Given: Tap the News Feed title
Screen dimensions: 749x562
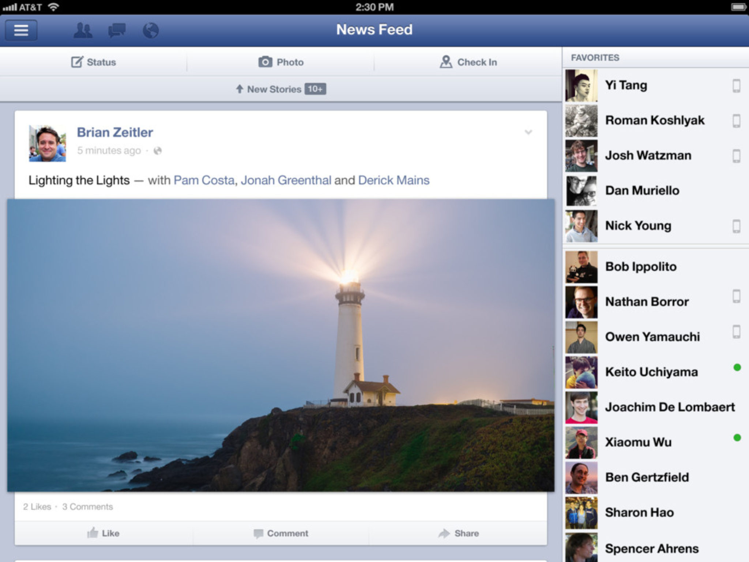Looking at the screenshot, I should pos(374,30).
